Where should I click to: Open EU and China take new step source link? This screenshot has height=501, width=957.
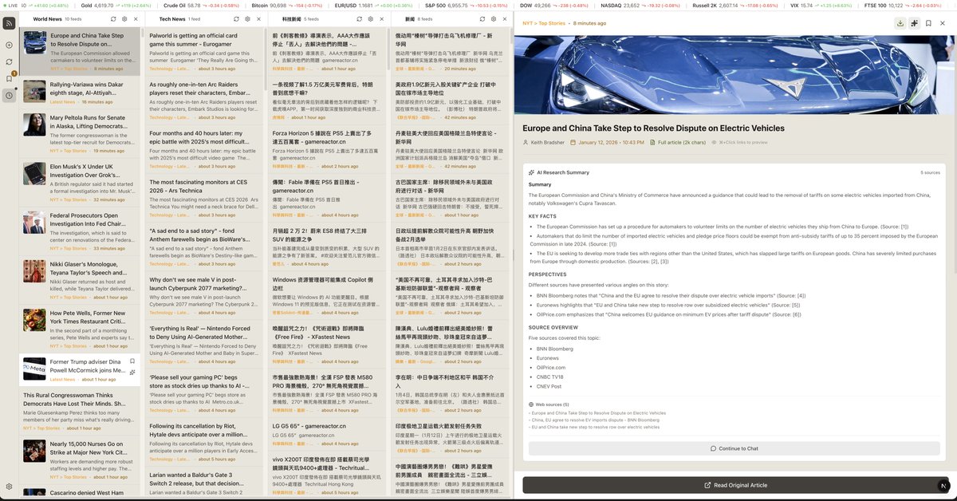(x=594, y=427)
